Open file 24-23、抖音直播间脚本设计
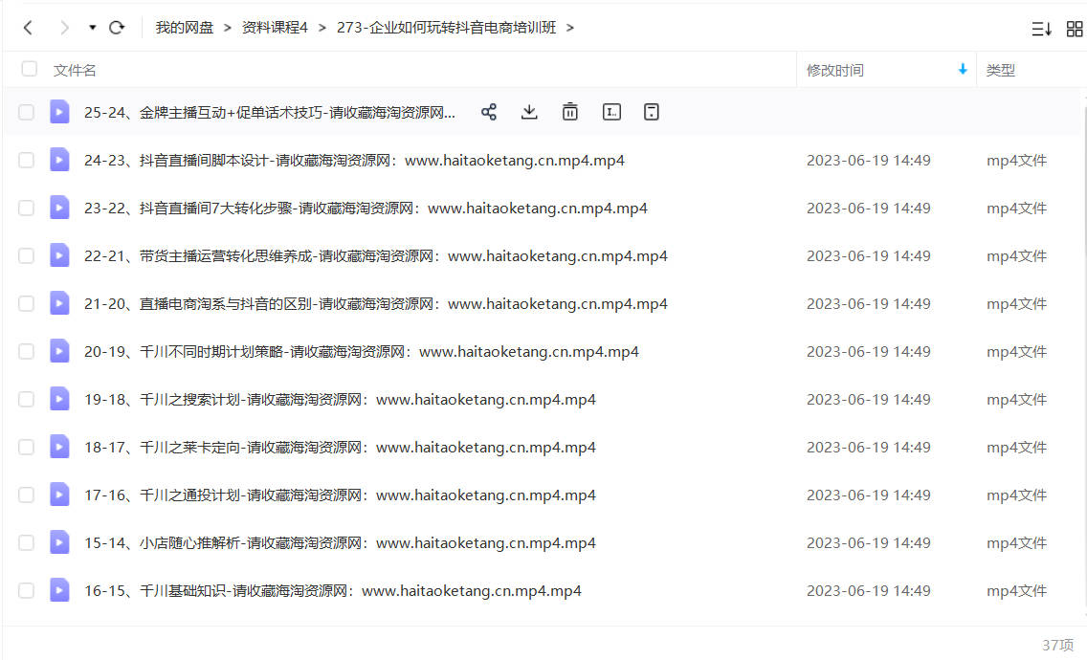 354,160
